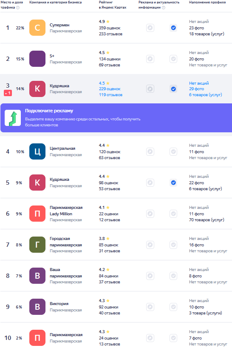
Task: Open the help icon near Реклама и актуальность информации
Action: [164, 7]
